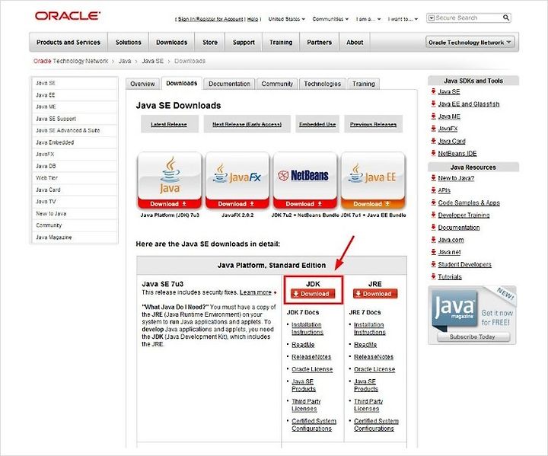Open the Partners menu

(x=319, y=43)
